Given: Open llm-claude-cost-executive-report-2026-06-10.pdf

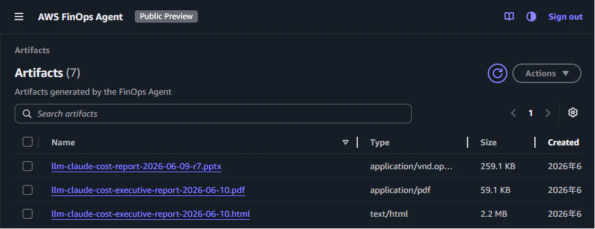Looking at the screenshot, I should click(x=148, y=190).
